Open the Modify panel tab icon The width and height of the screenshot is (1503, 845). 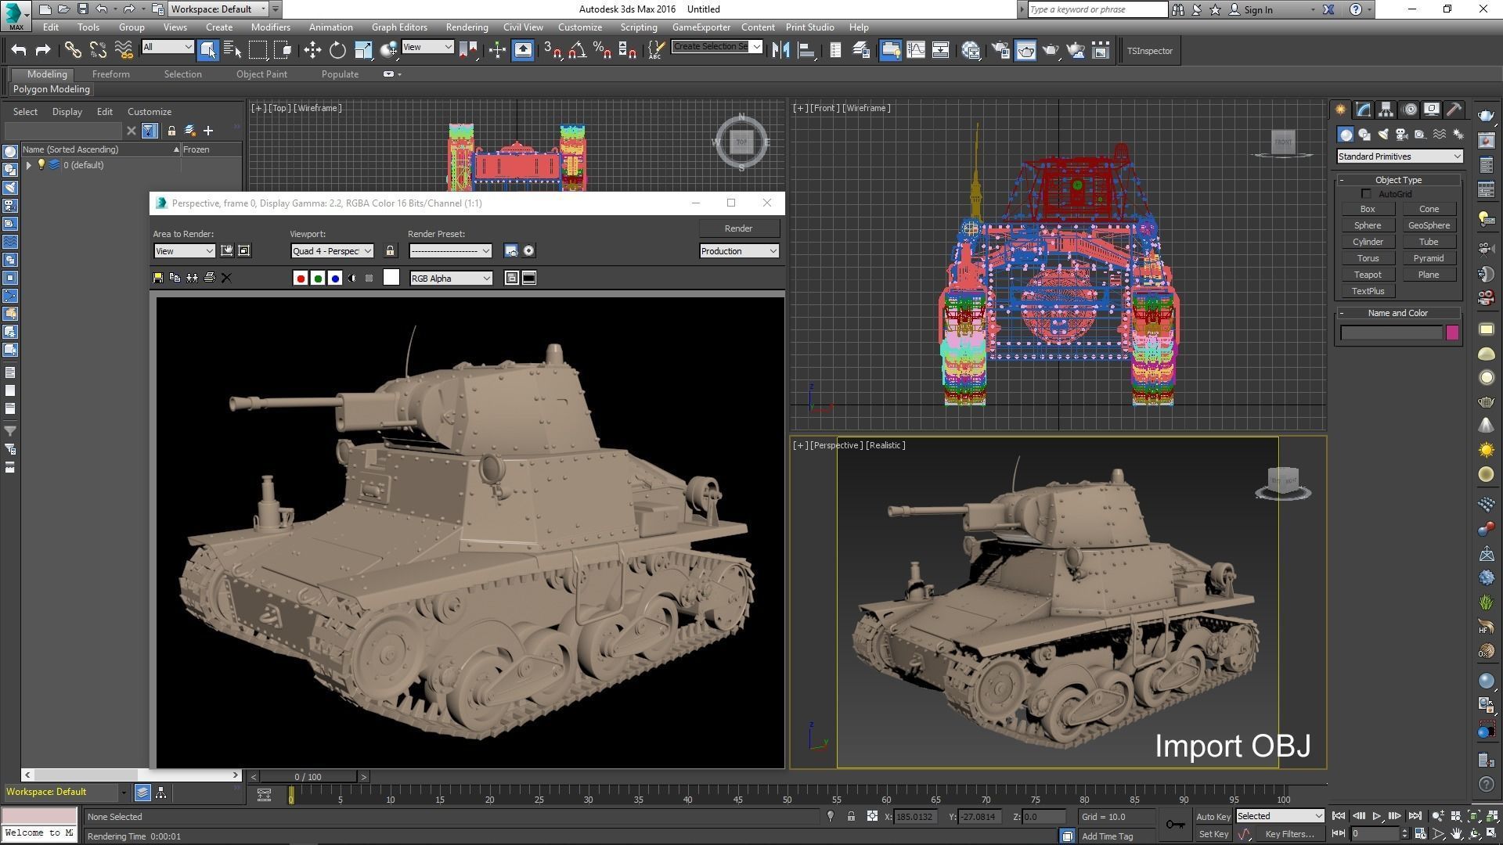pos(1364,110)
